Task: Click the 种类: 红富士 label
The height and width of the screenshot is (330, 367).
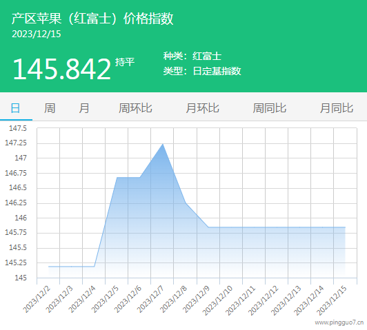Action: [x=192, y=56]
